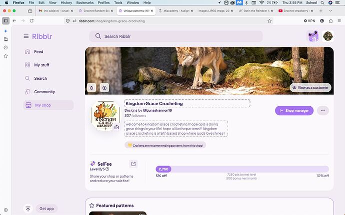Open bookmarks in the Firefox sidebar

coord(5,56)
